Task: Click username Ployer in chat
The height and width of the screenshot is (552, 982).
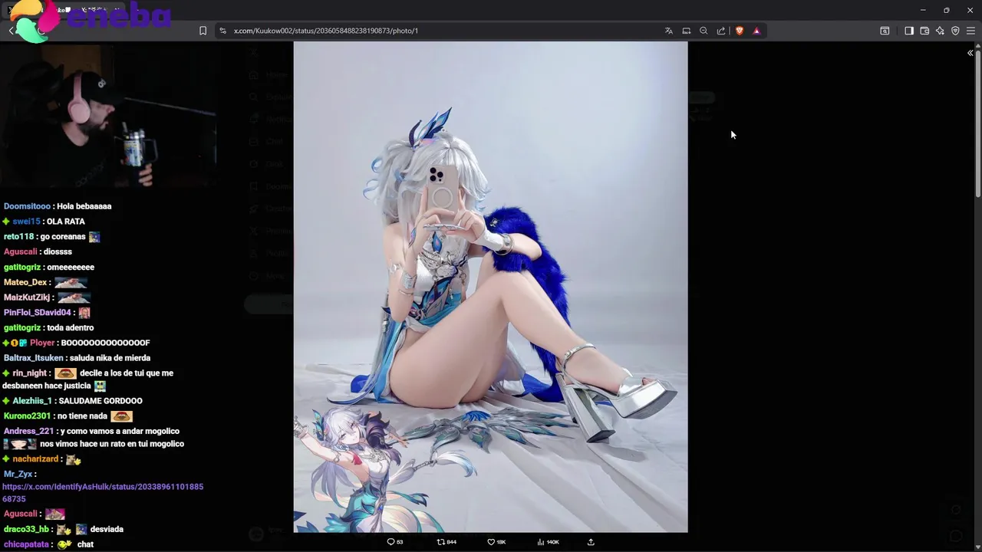Action: point(42,343)
